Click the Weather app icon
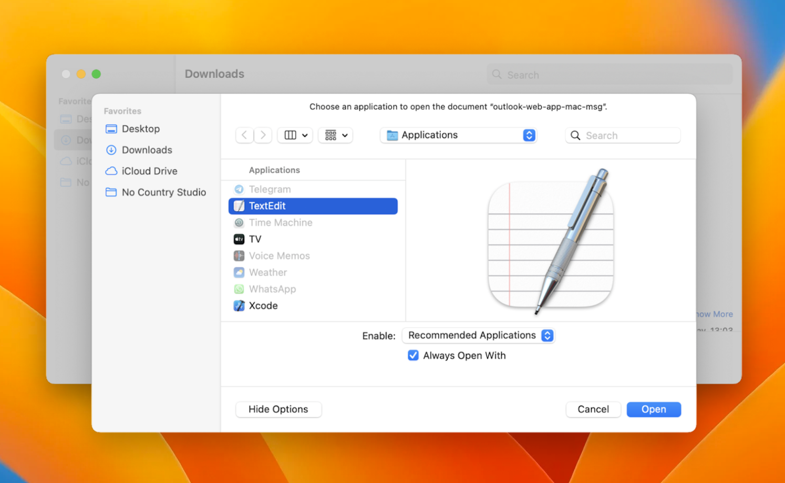Viewport: 785px width, 483px height. coord(239,273)
